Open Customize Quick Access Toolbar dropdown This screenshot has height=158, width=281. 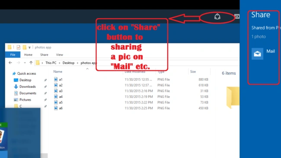pos(29,47)
